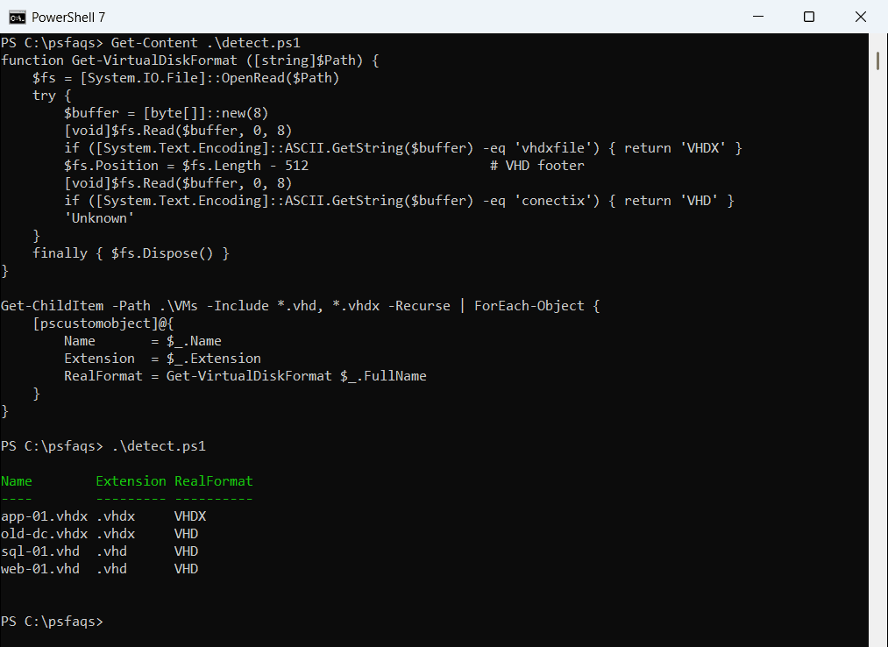Click 'sql-01.vhd' file name

pos(40,552)
